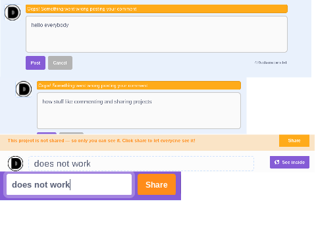
Task: Click the title field in the purple bar
Action: (69, 184)
